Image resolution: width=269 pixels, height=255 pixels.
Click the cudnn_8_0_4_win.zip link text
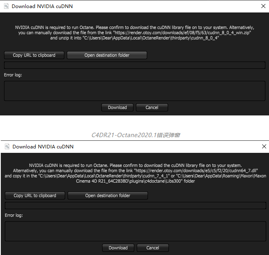click(182, 33)
